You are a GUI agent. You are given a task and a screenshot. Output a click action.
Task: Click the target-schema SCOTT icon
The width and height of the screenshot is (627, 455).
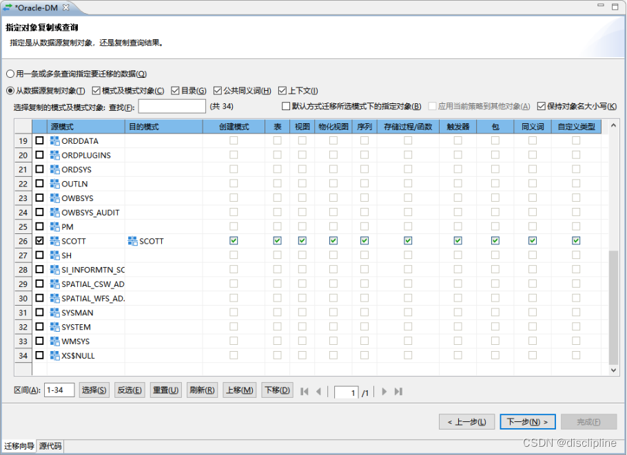pos(132,241)
